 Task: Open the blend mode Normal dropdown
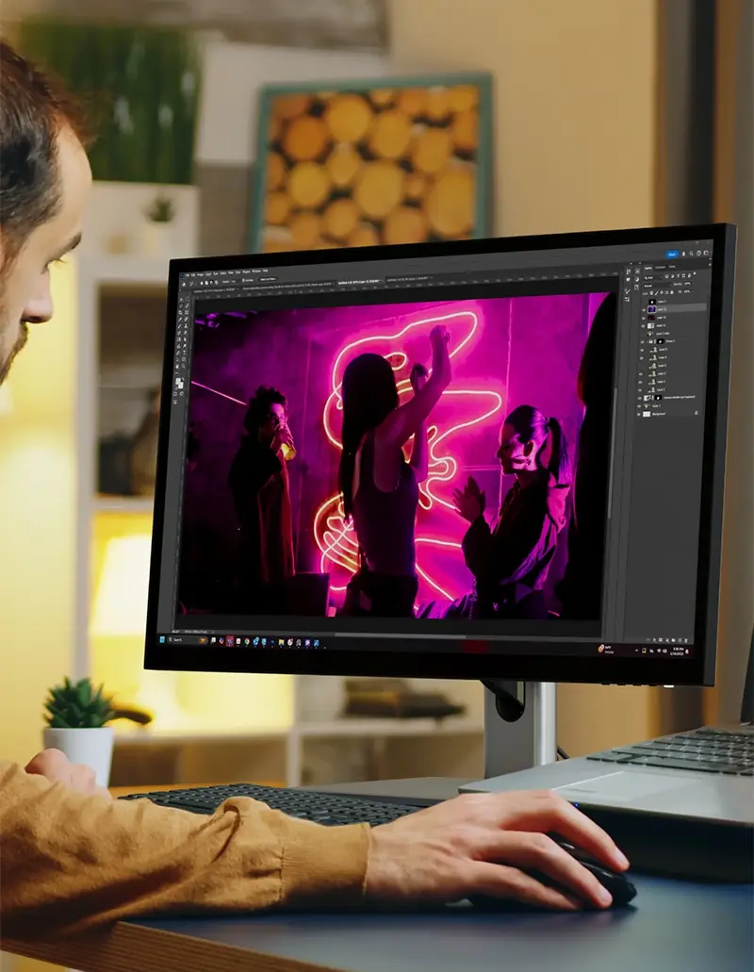coord(657,285)
